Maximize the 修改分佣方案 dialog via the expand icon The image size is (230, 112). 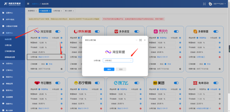point(140,40)
